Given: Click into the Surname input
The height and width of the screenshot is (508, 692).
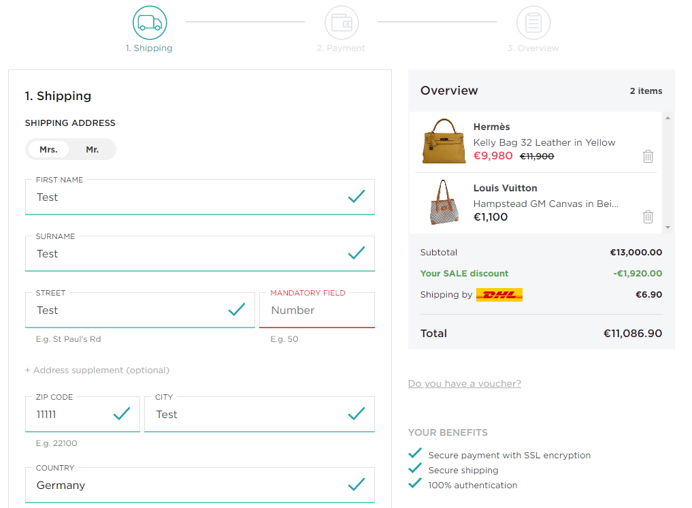Looking at the screenshot, I should coord(200,253).
